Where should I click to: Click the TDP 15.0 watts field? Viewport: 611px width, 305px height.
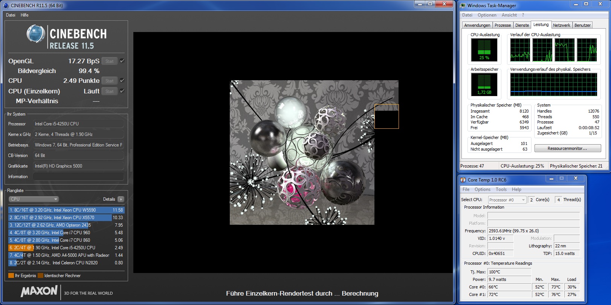567,253
